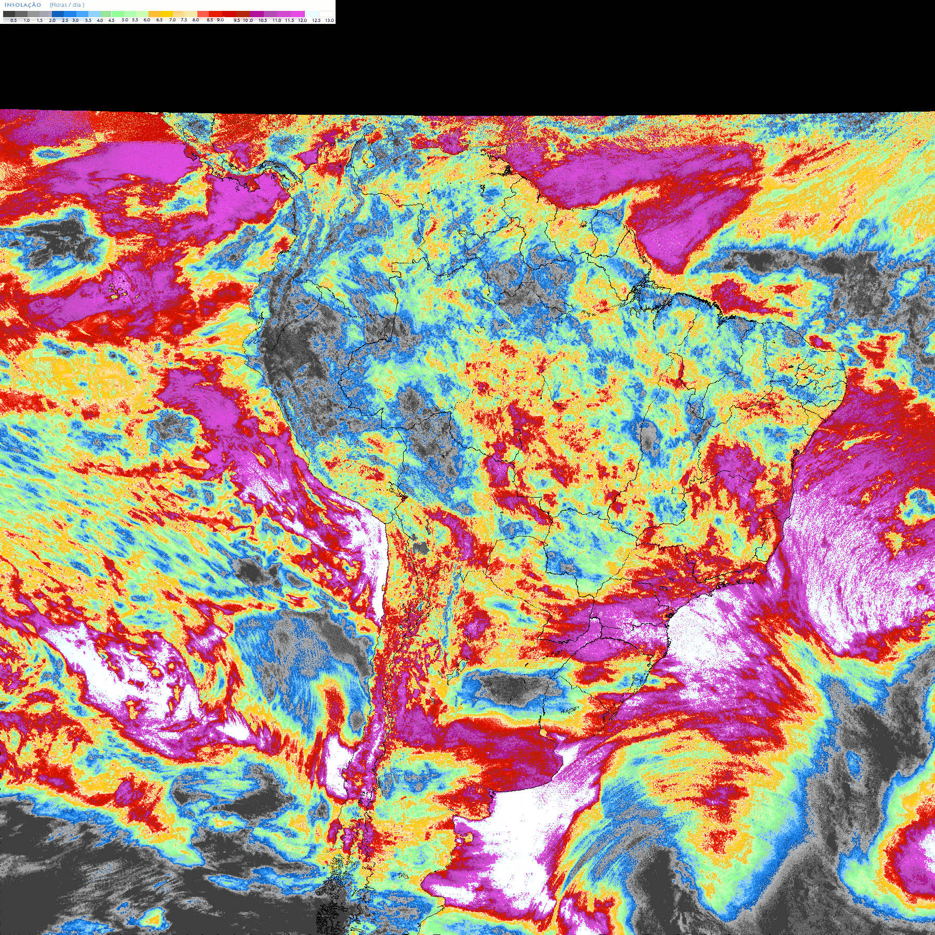Image resolution: width=935 pixels, height=935 pixels.
Task: Click the '(Horas / dia)' units label
Action: 67,5
